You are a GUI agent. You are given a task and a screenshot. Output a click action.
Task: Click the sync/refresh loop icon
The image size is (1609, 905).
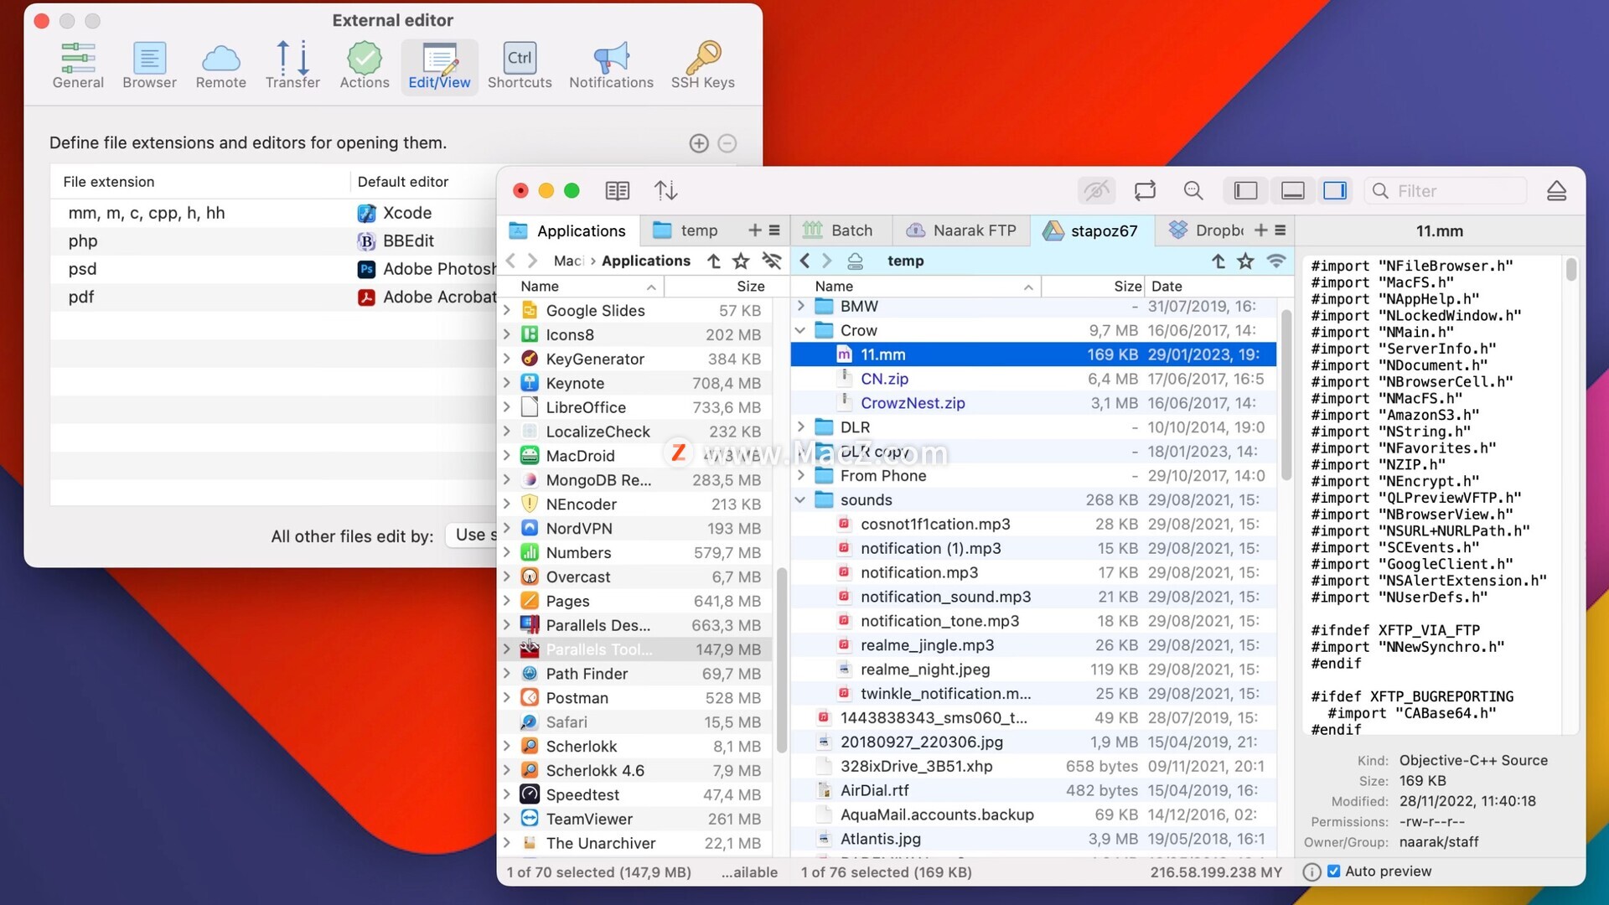click(1145, 191)
